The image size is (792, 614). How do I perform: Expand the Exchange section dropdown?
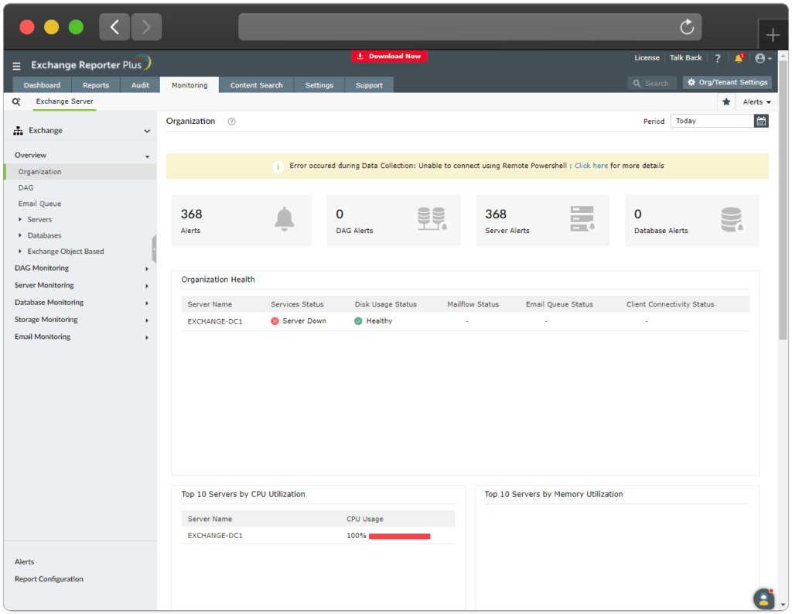click(x=147, y=131)
